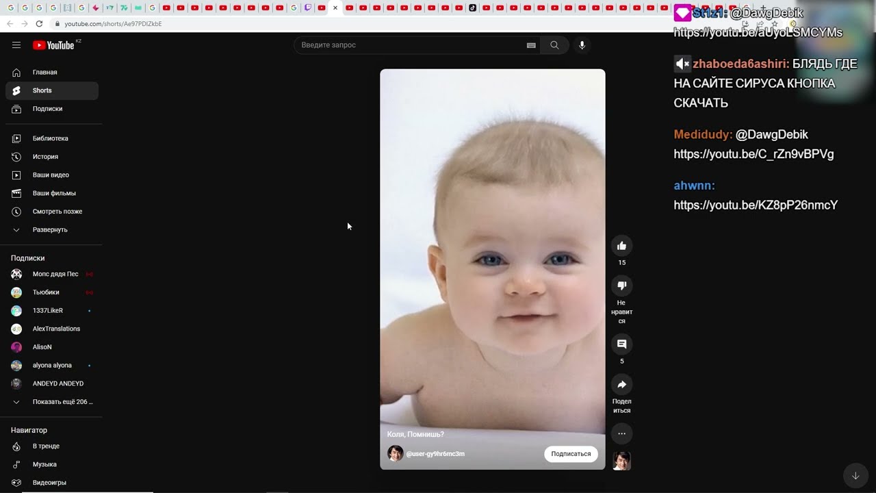This screenshot has height=493, width=876.
Task: Click the browser forward arrow
Action: pos(25,23)
